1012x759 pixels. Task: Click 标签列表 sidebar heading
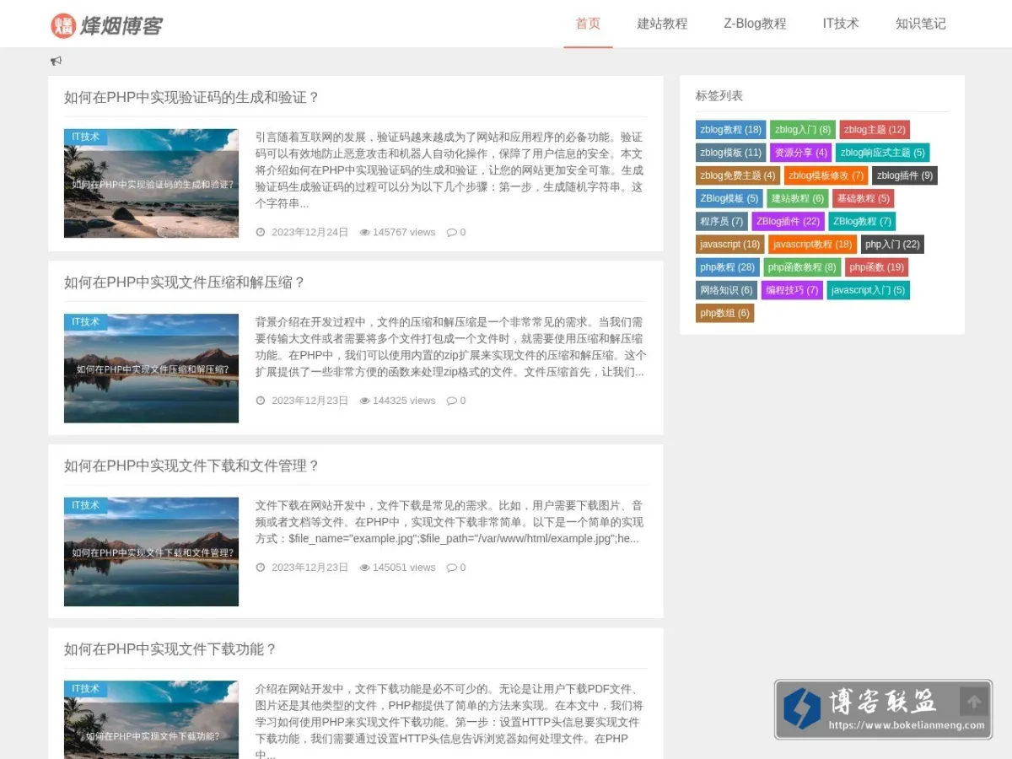pos(719,95)
